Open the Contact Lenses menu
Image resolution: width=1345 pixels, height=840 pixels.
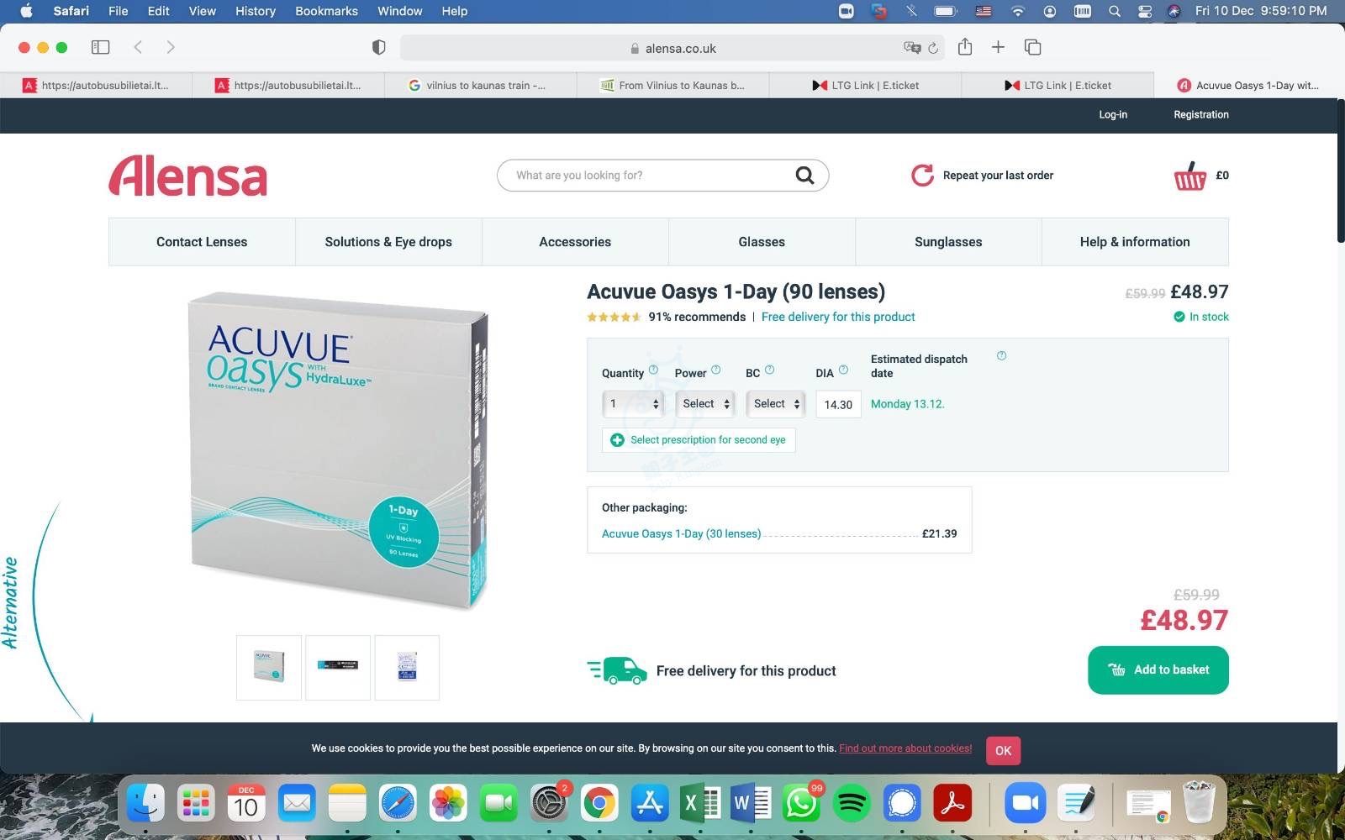point(202,242)
